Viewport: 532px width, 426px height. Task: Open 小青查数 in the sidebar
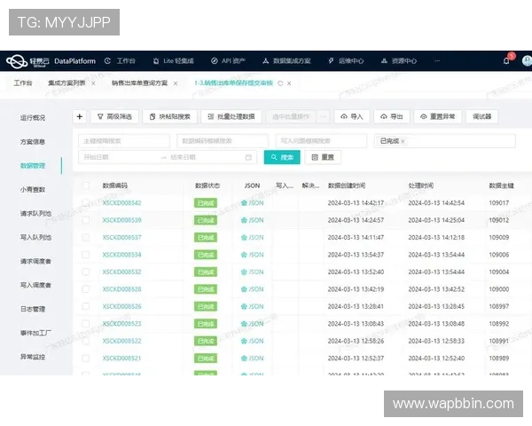[x=33, y=190]
